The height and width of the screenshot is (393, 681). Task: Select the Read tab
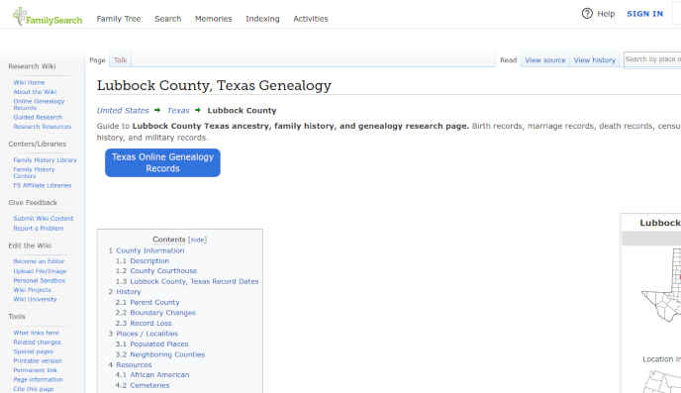pos(508,60)
